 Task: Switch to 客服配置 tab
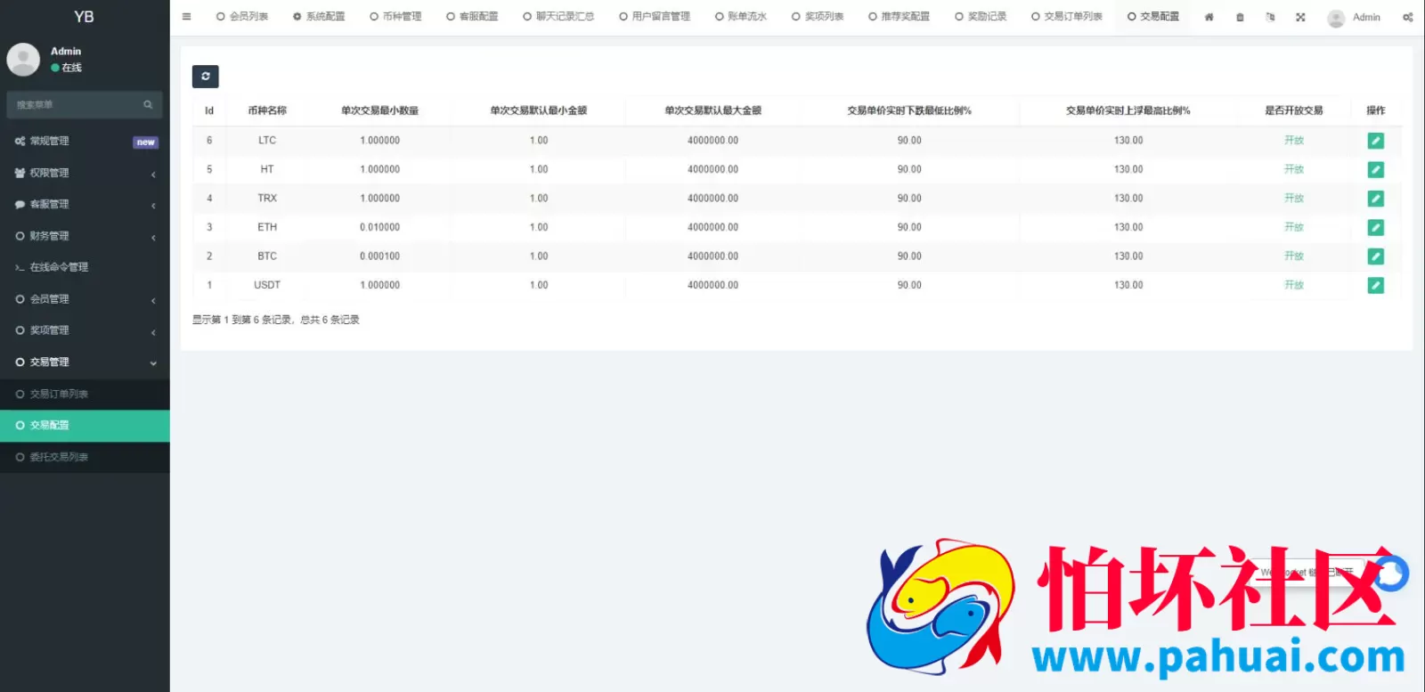point(472,17)
